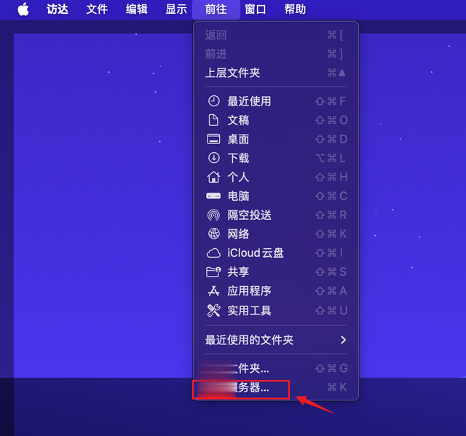Expand the 最近使用的文件夹 submenu

pos(276,340)
